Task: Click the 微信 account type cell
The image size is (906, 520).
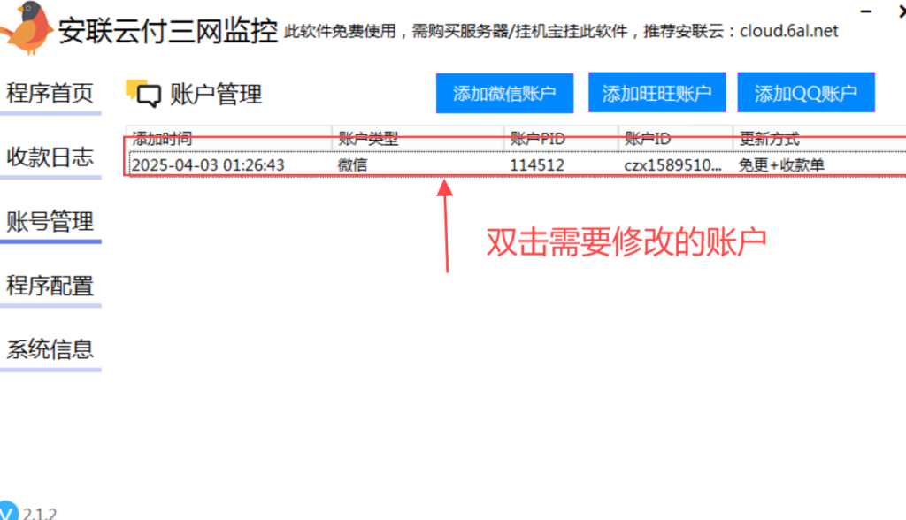Action: 352,165
